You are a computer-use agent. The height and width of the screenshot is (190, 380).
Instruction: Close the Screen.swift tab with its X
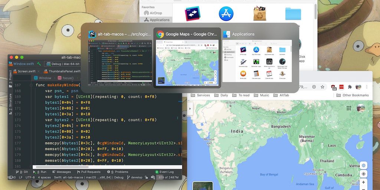(x=39, y=71)
